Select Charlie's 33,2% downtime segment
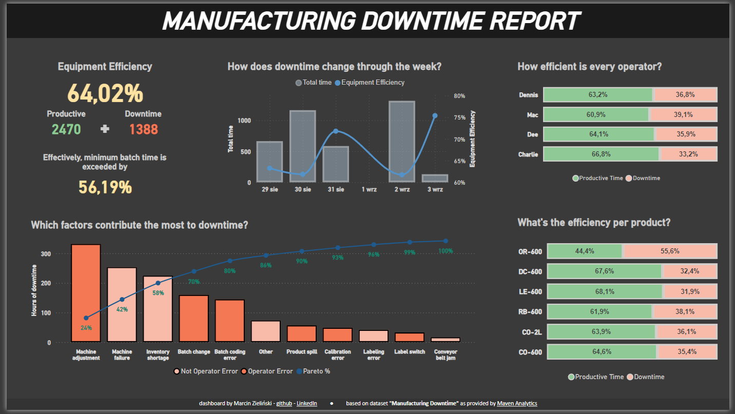The width and height of the screenshot is (735, 414). pos(688,154)
